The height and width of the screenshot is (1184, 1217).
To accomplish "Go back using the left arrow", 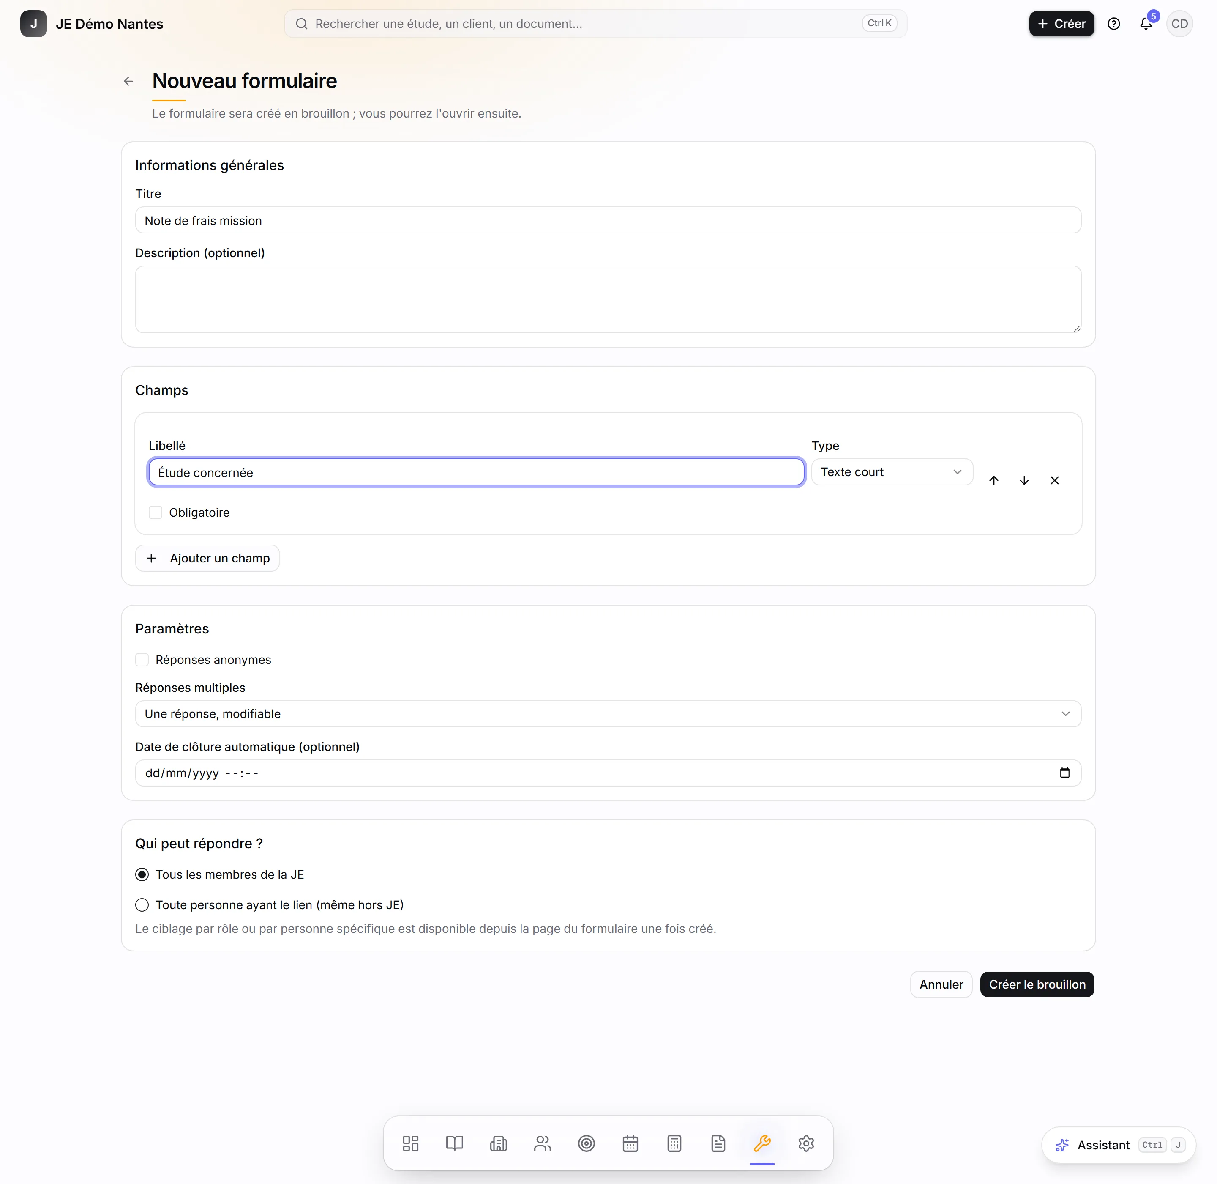I will click(x=128, y=81).
